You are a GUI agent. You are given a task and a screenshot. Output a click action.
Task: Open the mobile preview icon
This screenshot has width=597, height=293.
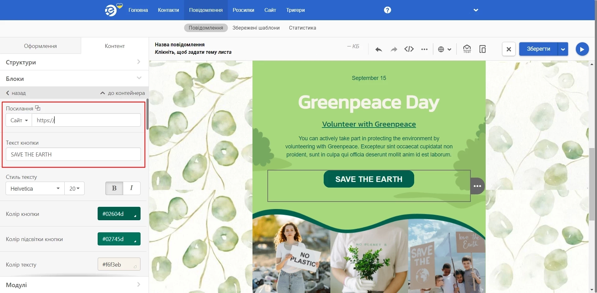(x=483, y=49)
